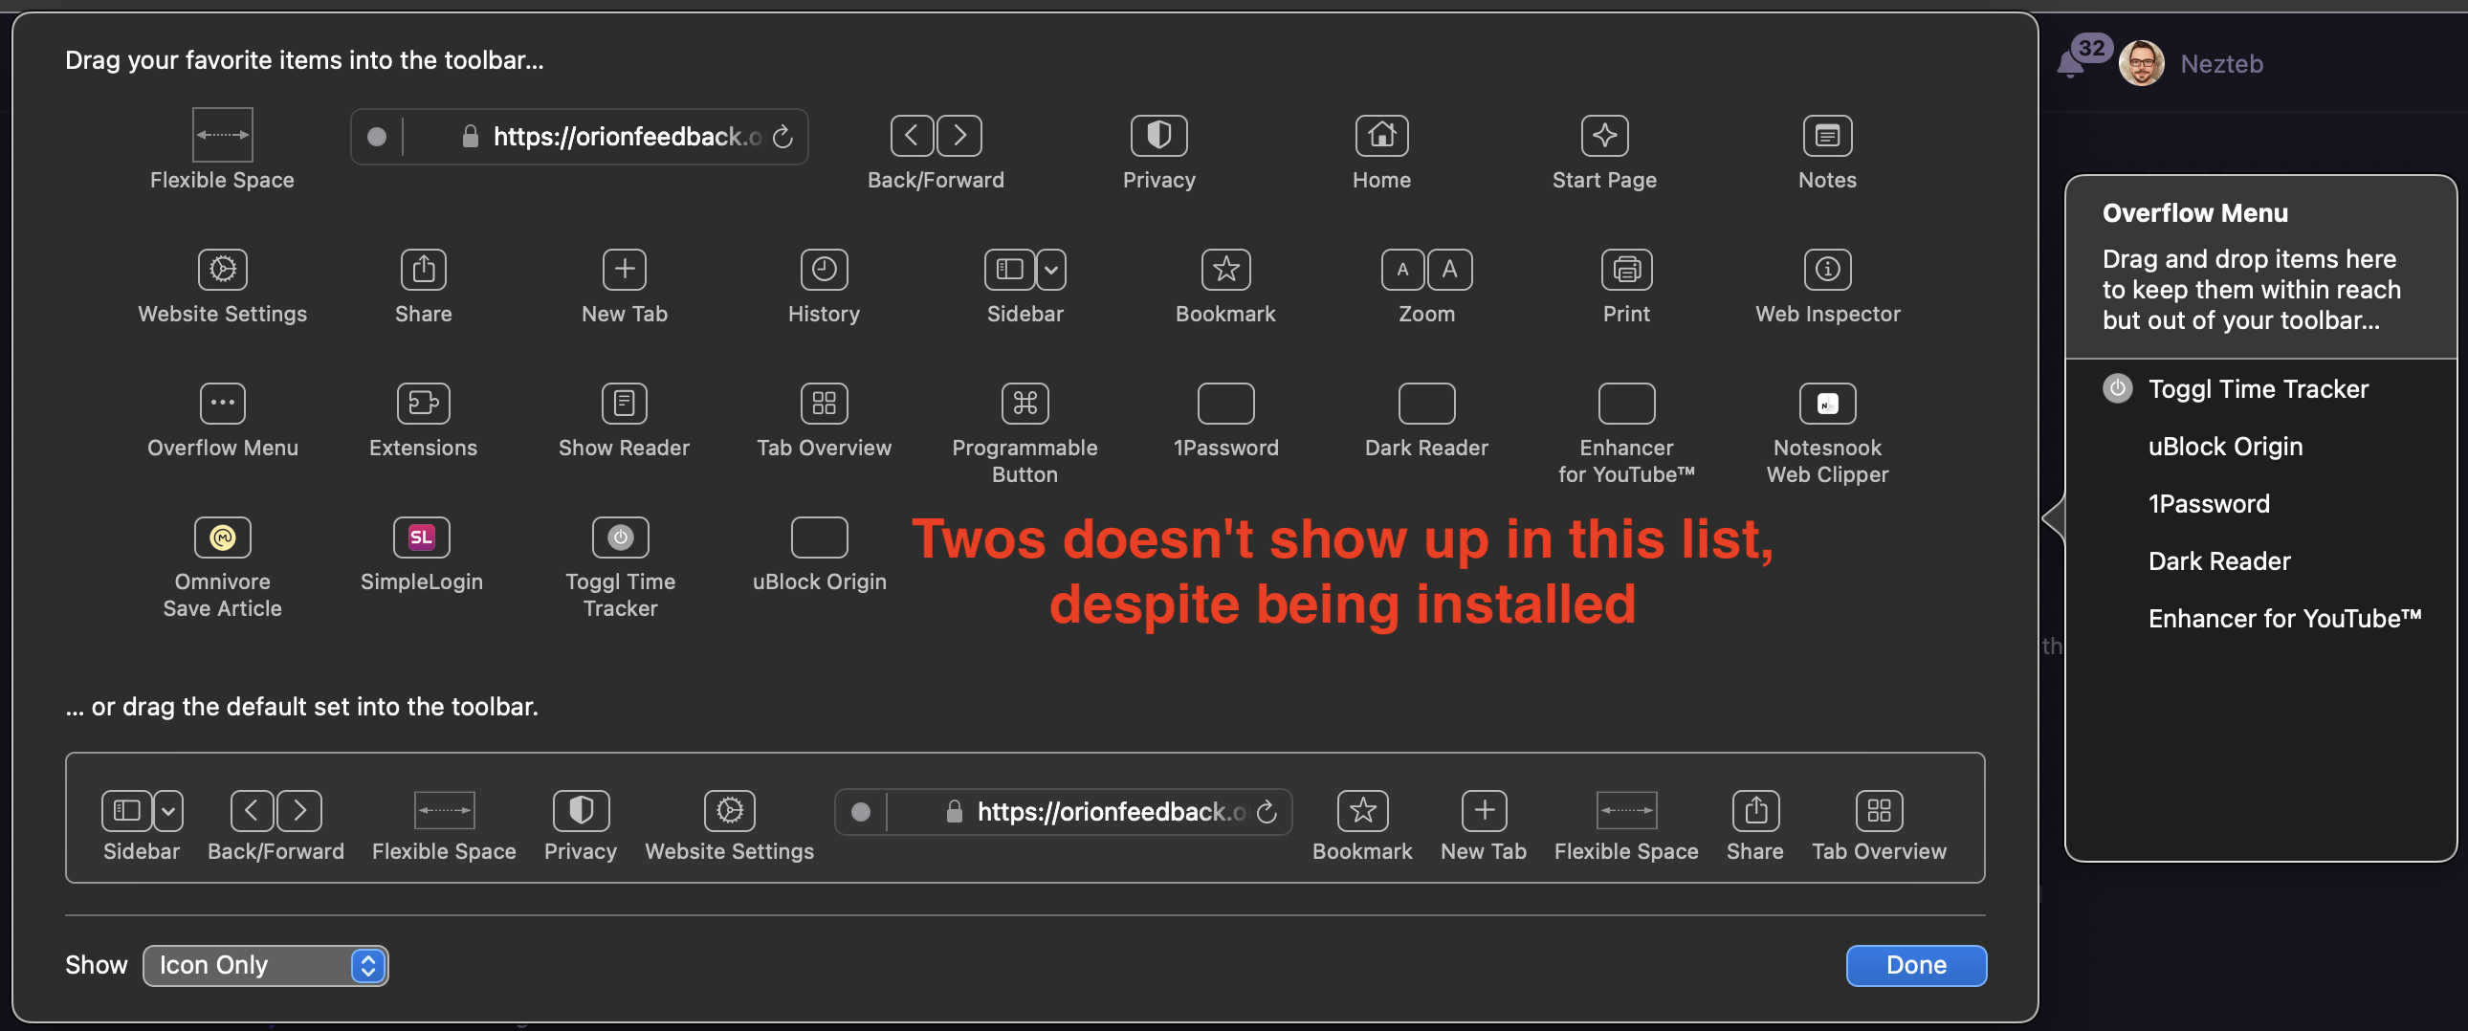Select the Programmable Button command icon
The image size is (2468, 1031).
click(x=1025, y=404)
